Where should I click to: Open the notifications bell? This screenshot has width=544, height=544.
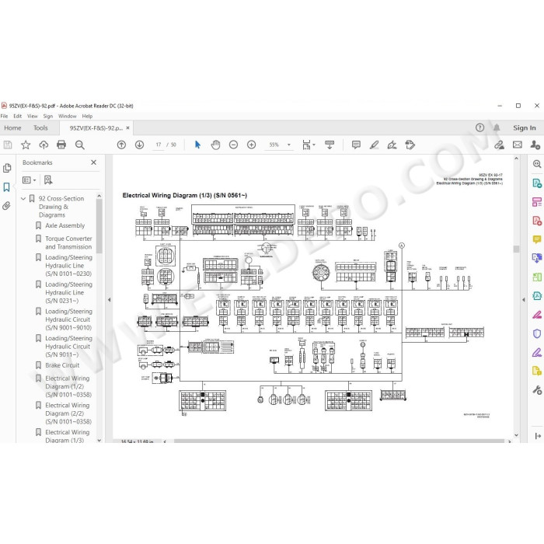(x=497, y=127)
